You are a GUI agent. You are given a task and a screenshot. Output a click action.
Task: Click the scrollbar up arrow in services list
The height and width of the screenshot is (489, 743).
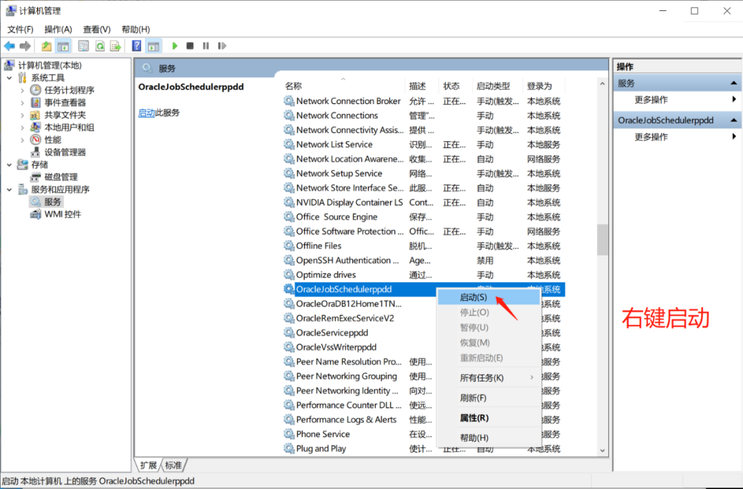coord(602,84)
